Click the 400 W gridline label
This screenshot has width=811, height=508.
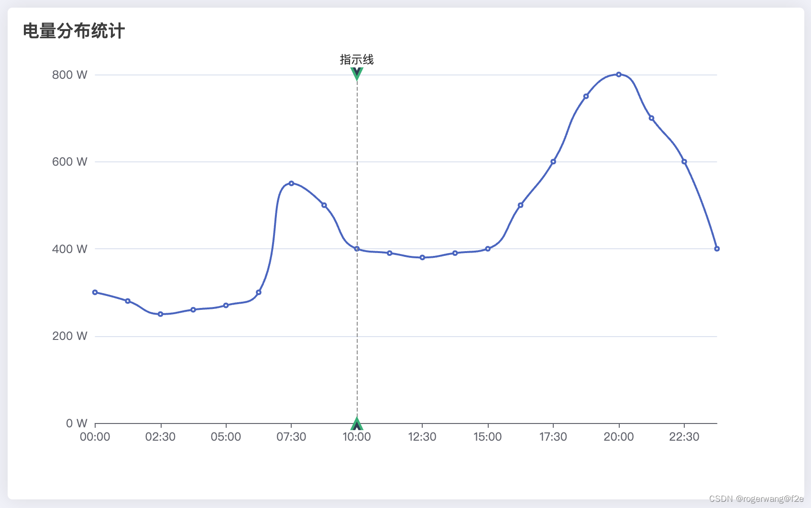click(69, 249)
